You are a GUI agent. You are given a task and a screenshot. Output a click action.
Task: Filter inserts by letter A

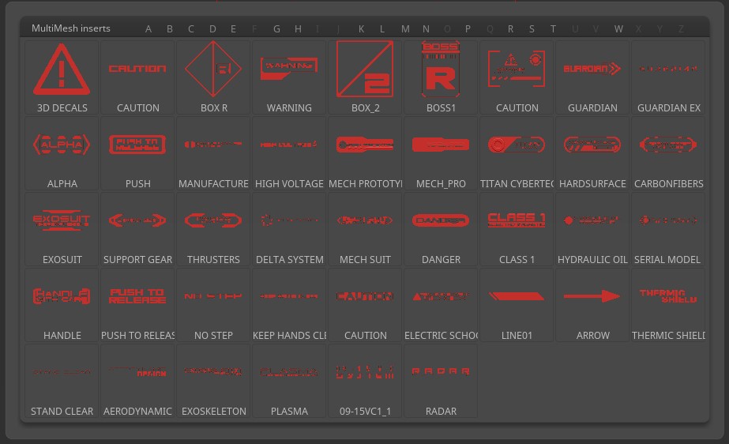click(x=148, y=28)
